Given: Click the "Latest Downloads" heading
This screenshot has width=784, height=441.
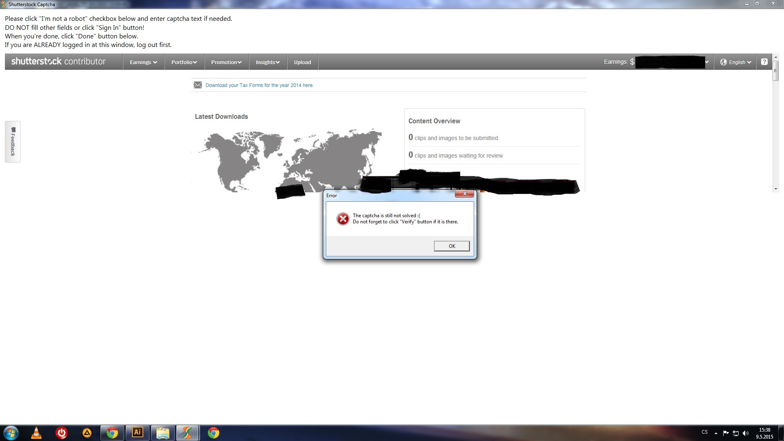Looking at the screenshot, I should click(x=221, y=116).
